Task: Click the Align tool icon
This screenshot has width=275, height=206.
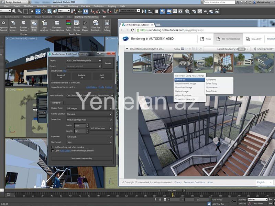Action: pos(150,11)
